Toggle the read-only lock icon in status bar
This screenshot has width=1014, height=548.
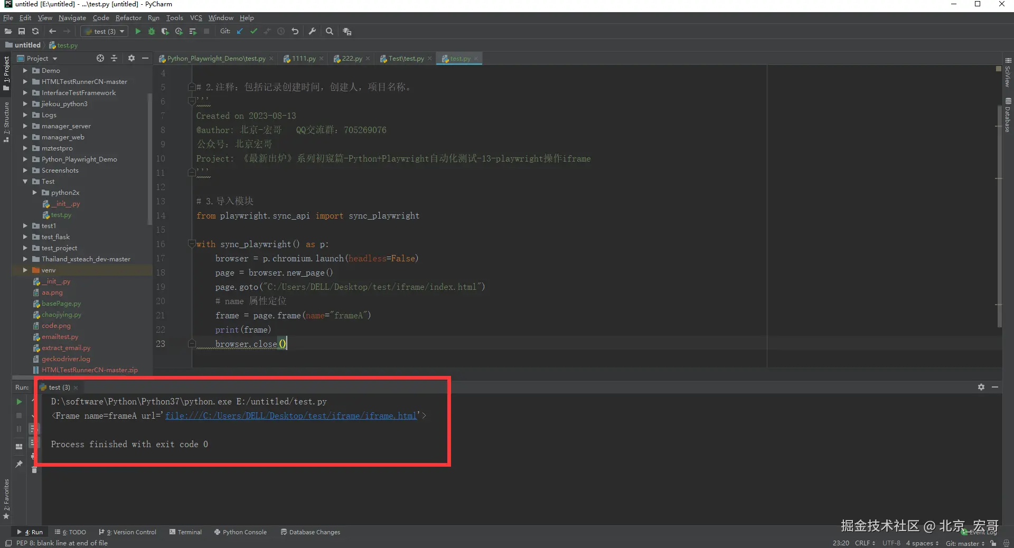point(993,543)
